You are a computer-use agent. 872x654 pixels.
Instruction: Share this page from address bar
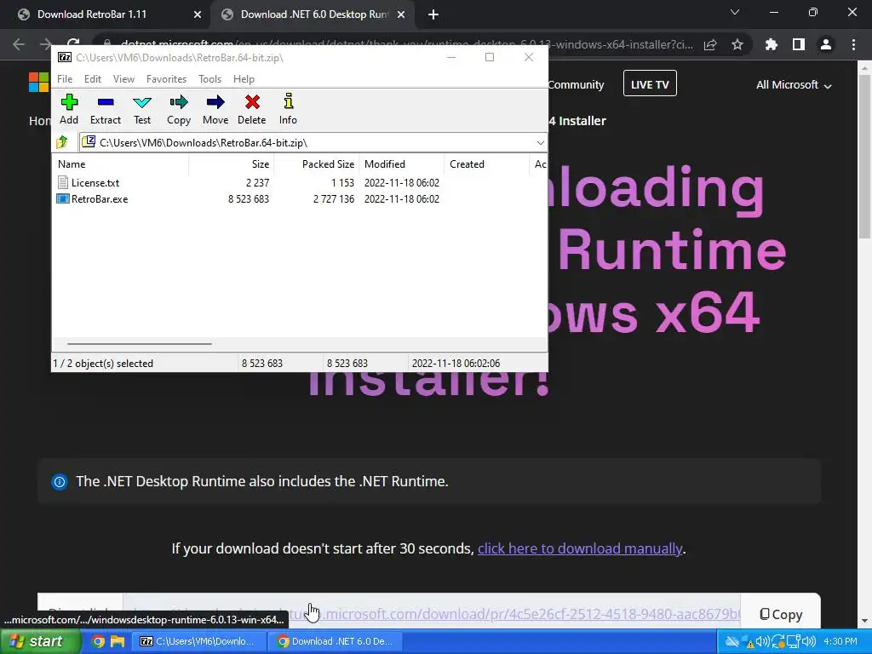710,44
